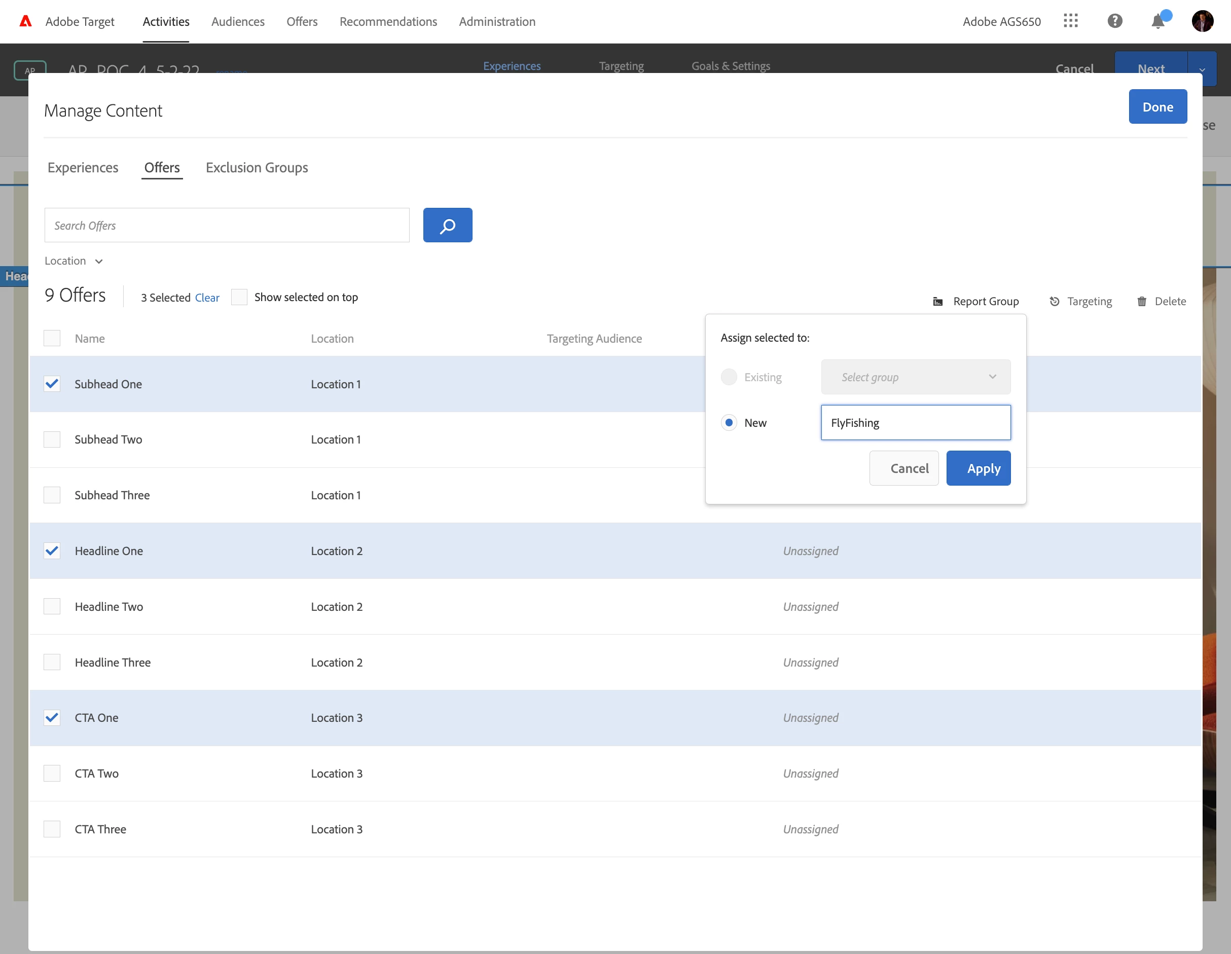Switch to the Exclusion Groups tab
1231x954 pixels.
pyautogui.click(x=257, y=168)
